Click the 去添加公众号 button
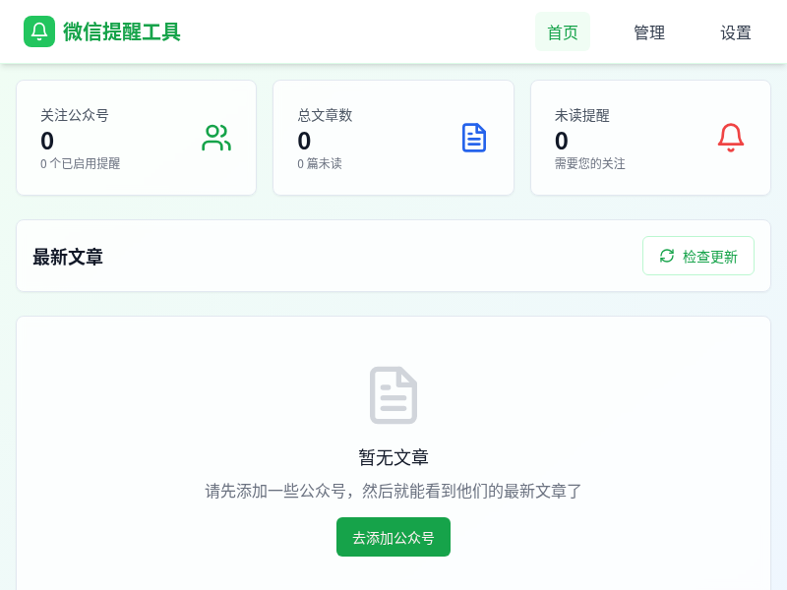Screen dimensions: 787x590 tap(393, 537)
